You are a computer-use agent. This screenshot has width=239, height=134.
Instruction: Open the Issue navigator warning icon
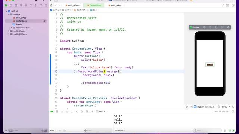[26, 6]
